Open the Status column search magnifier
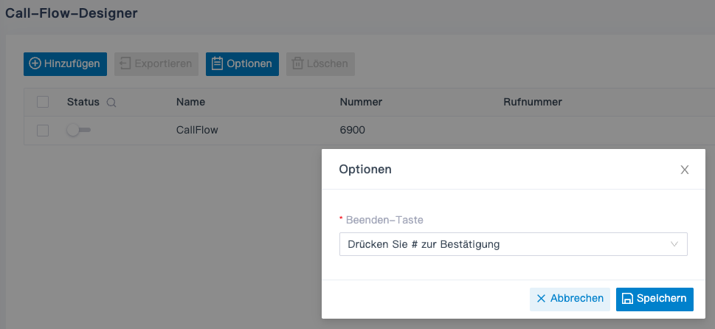This screenshot has height=329, width=715. 111,103
